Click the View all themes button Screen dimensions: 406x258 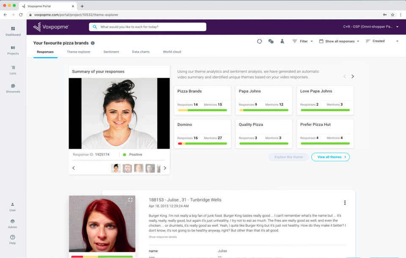(330, 157)
